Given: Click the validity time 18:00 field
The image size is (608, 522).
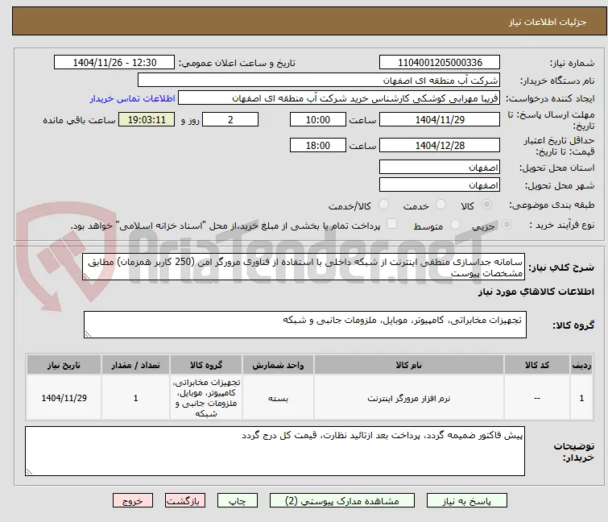Looking at the screenshot, I should click(318, 146).
